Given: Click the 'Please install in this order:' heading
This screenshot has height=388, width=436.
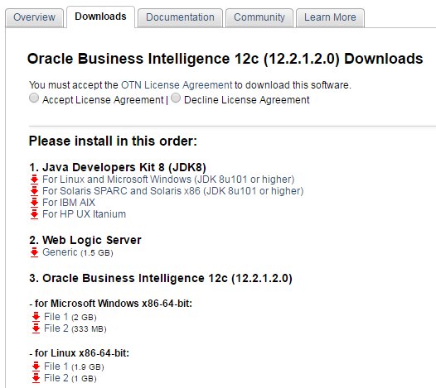Looking at the screenshot, I should (x=113, y=141).
